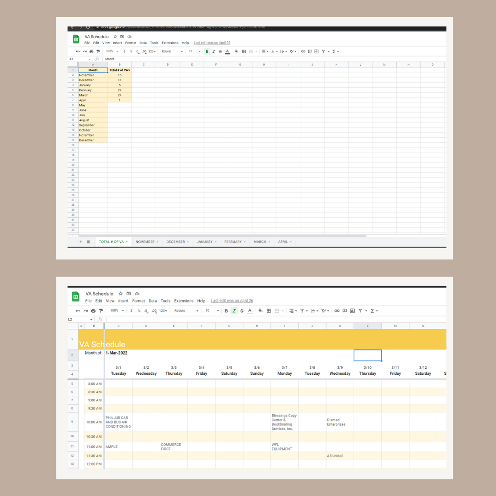Toggle italic in the bottom spreadsheet toolbar
The image size is (496, 496).
tap(234, 311)
